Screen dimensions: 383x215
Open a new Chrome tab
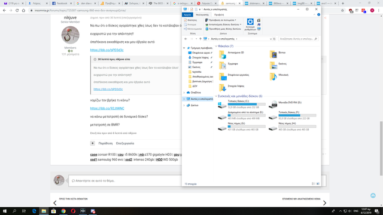(x=343, y=4)
